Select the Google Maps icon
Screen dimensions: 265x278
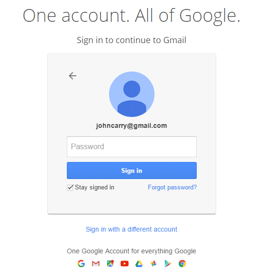pyautogui.click(x=110, y=263)
